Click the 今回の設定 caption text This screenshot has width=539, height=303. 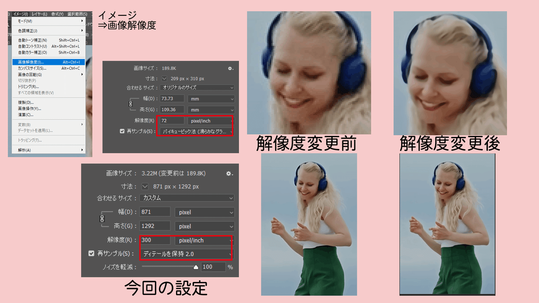[166, 288]
